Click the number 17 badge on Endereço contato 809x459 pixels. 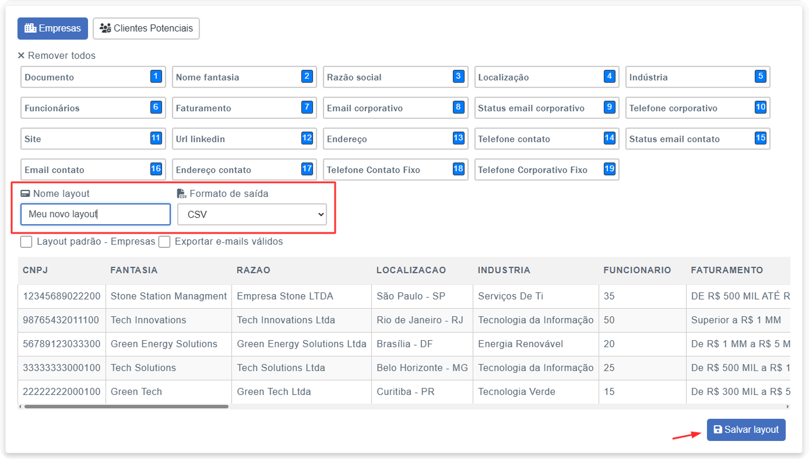(x=307, y=169)
